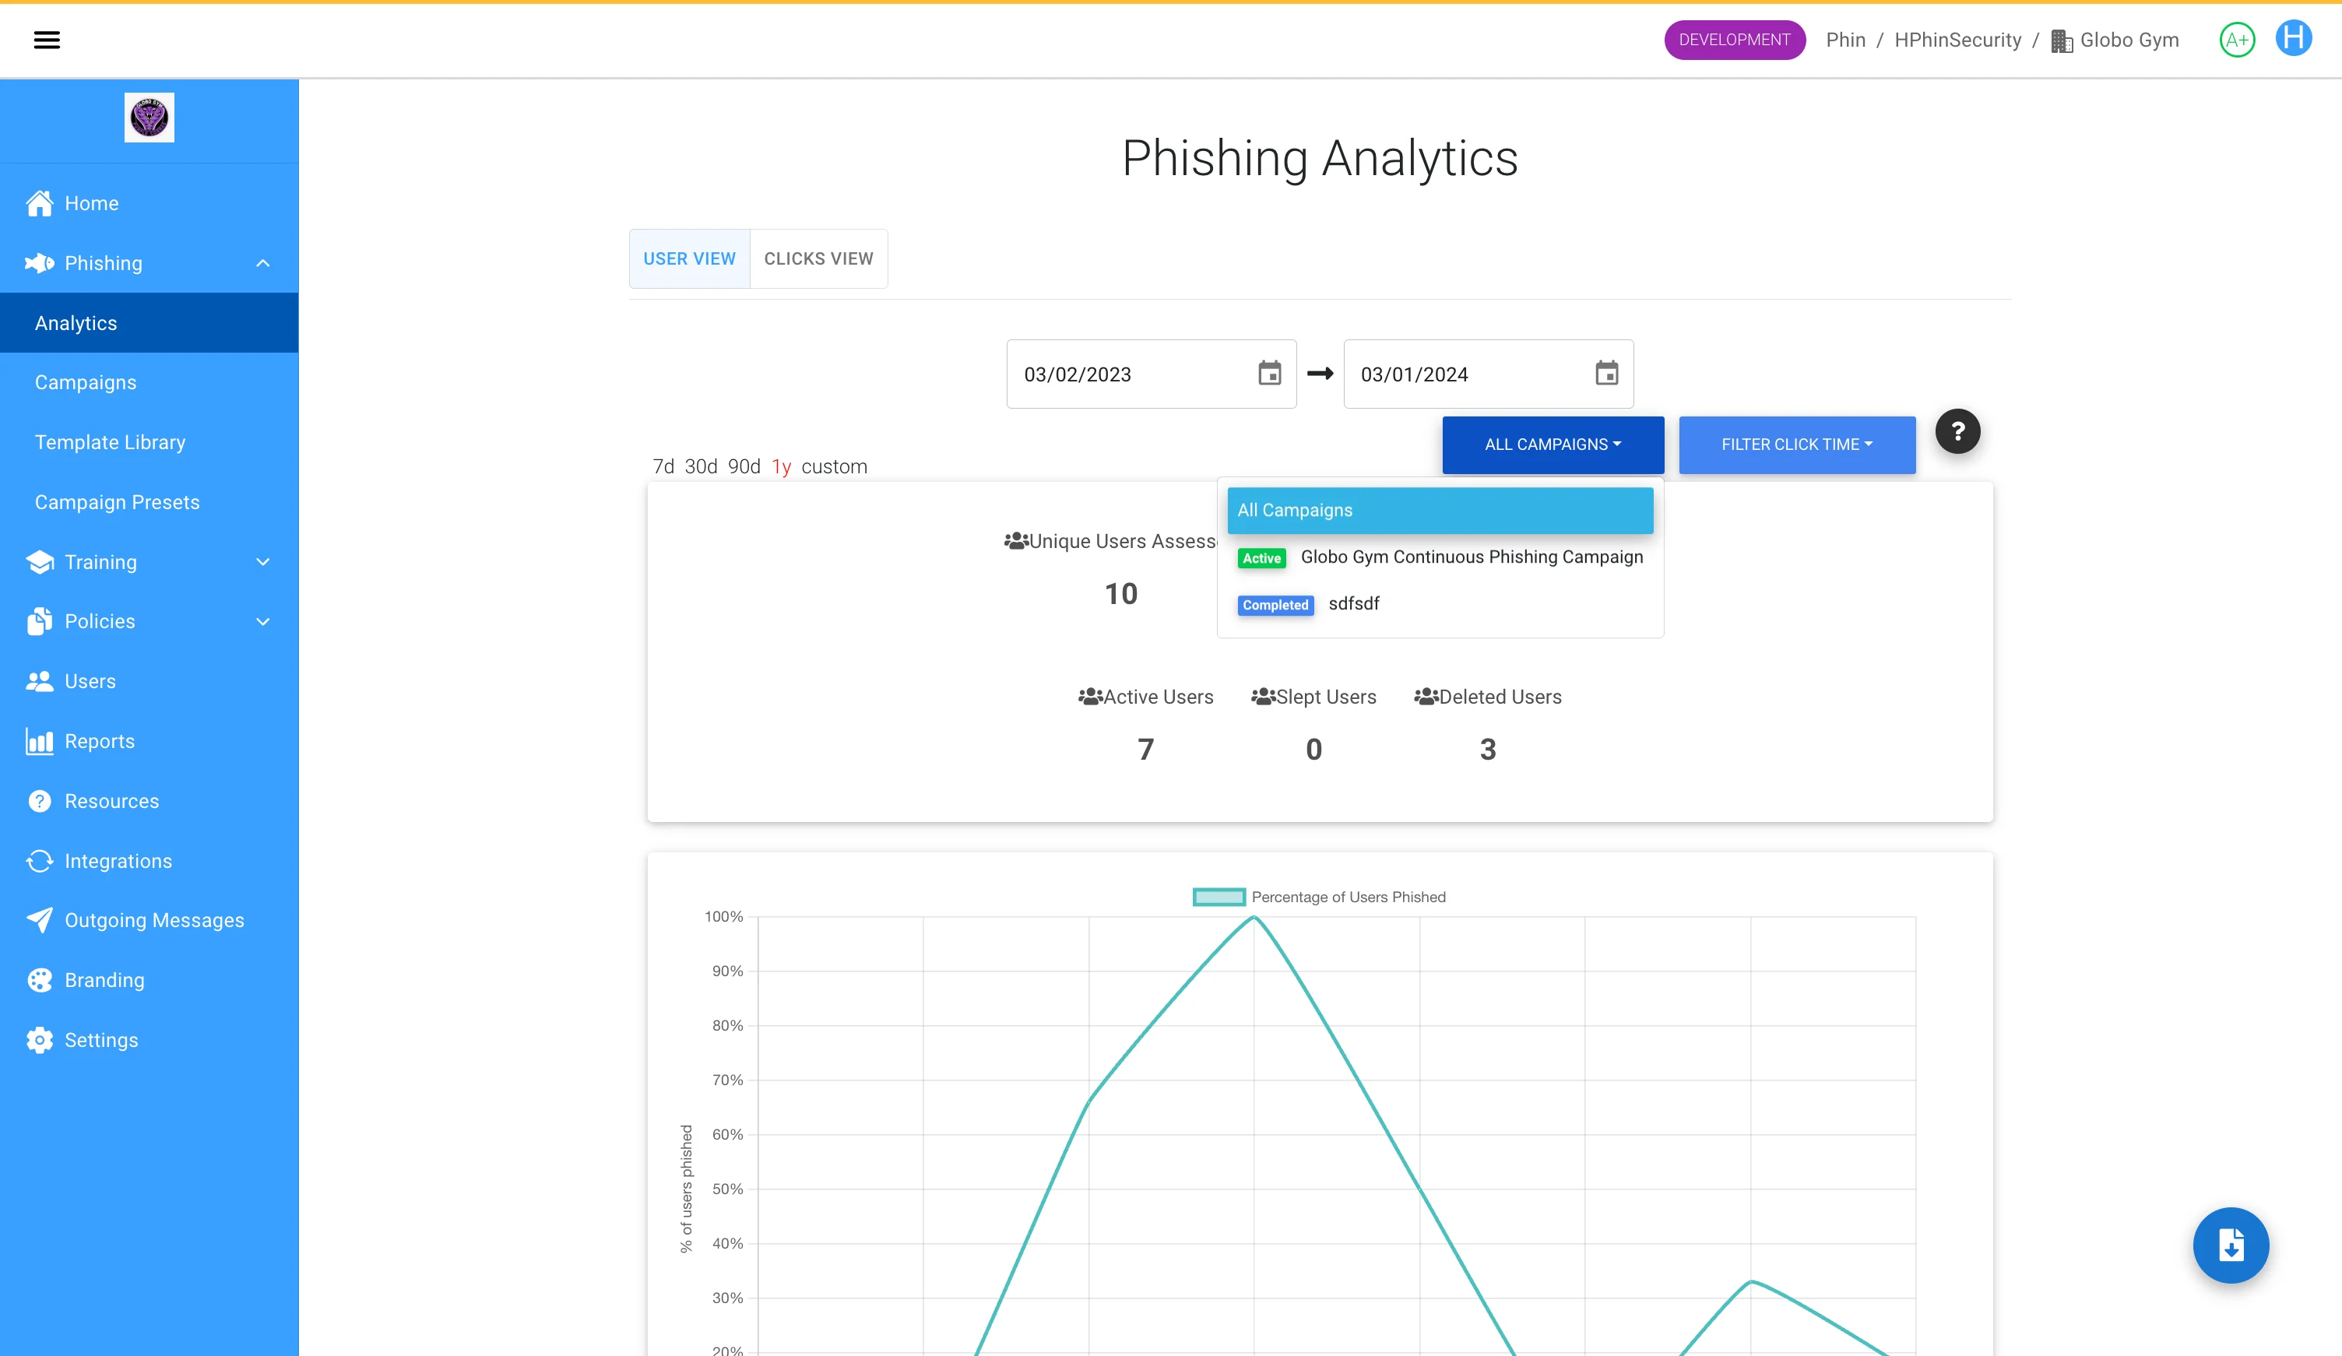Open Settings page label
The width and height of the screenshot is (2342, 1356).
click(x=101, y=1040)
